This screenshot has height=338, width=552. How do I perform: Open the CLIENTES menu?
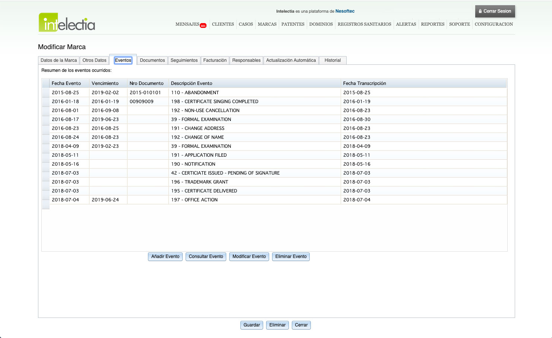[x=223, y=24]
